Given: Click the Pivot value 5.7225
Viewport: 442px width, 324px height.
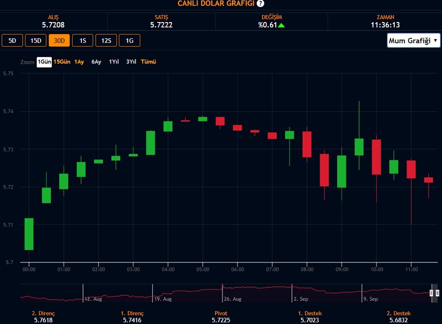Looking at the screenshot, I should [221, 320].
